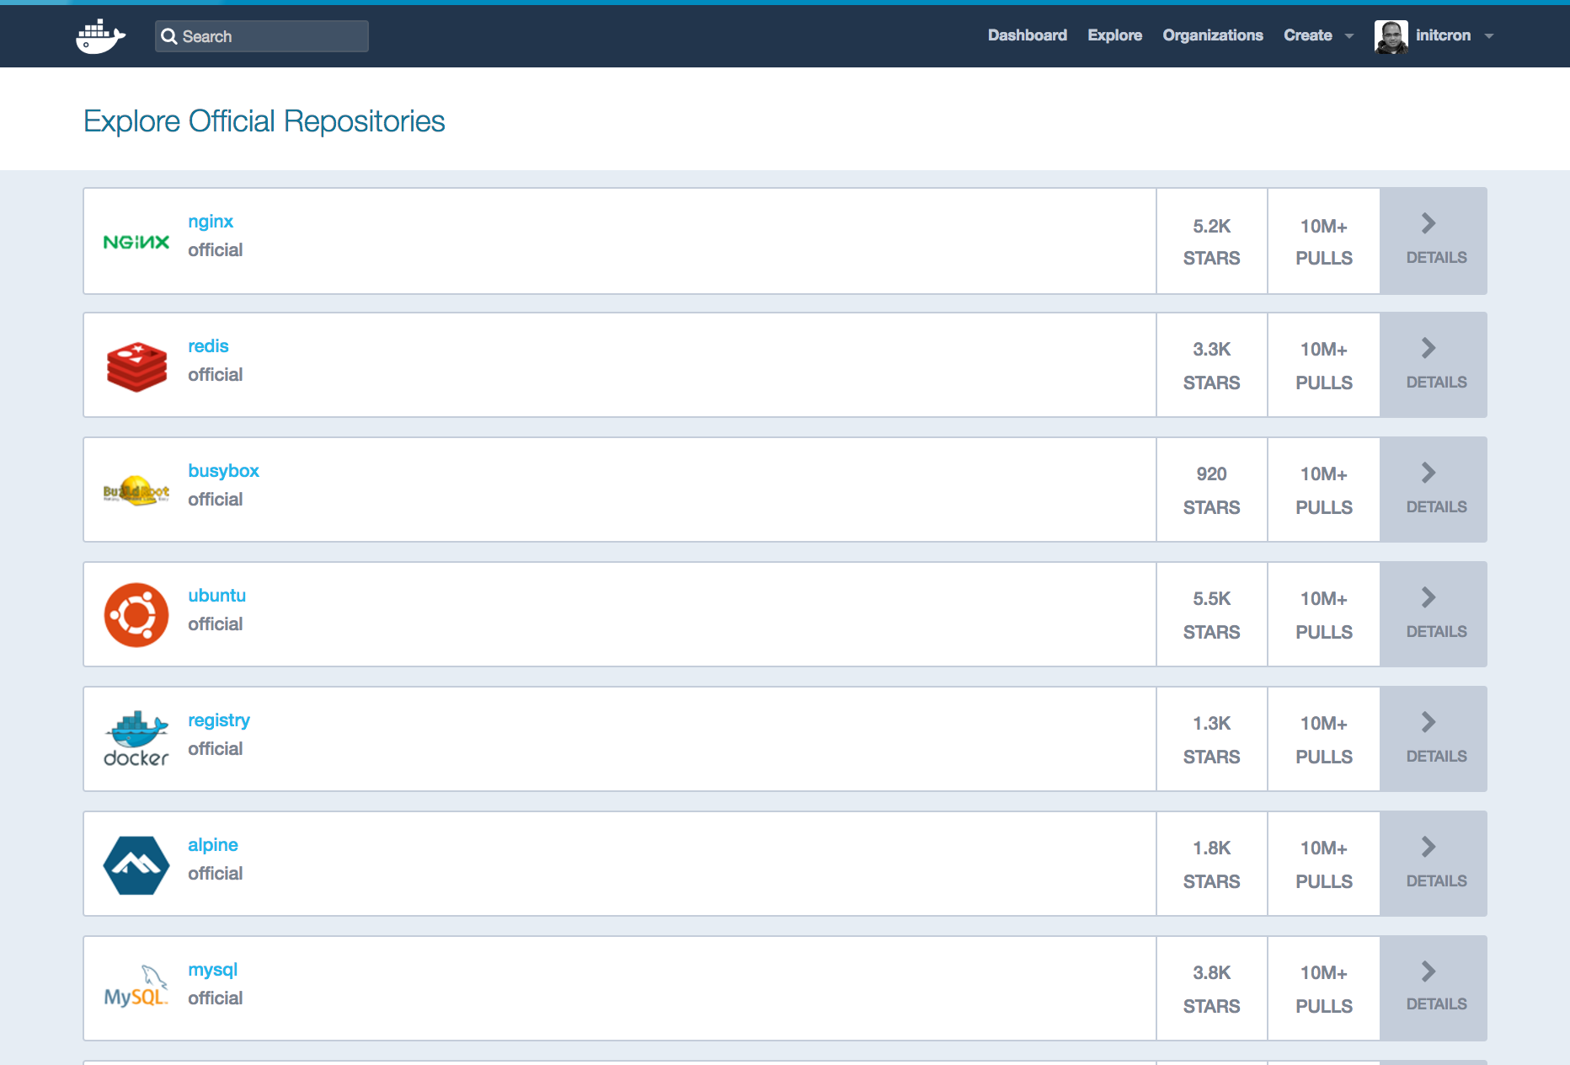Viewport: 1570px width, 1065px height.
Task: Open the busybox repository link
Action: (x=223, y=471)
